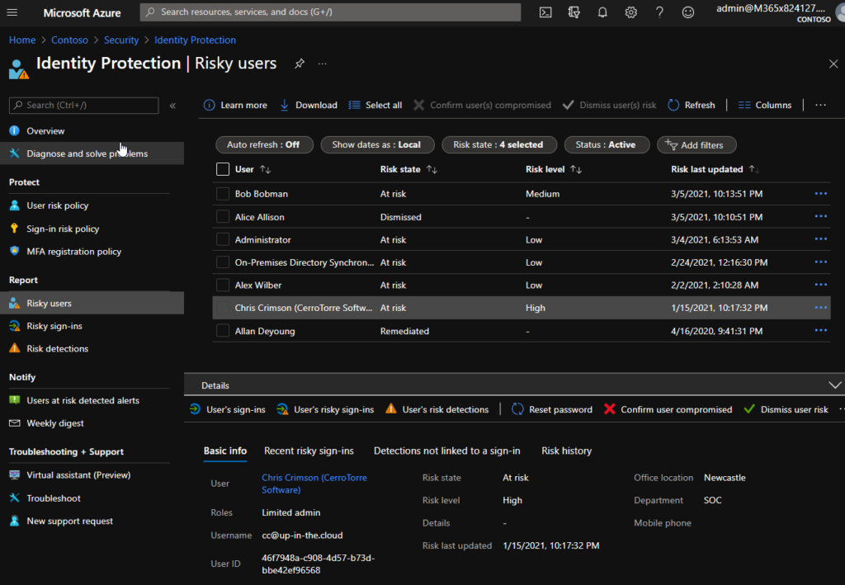Reset password for Chris Crimson
845x585 pixels.
pyautogui.click(x=551, y=408)
